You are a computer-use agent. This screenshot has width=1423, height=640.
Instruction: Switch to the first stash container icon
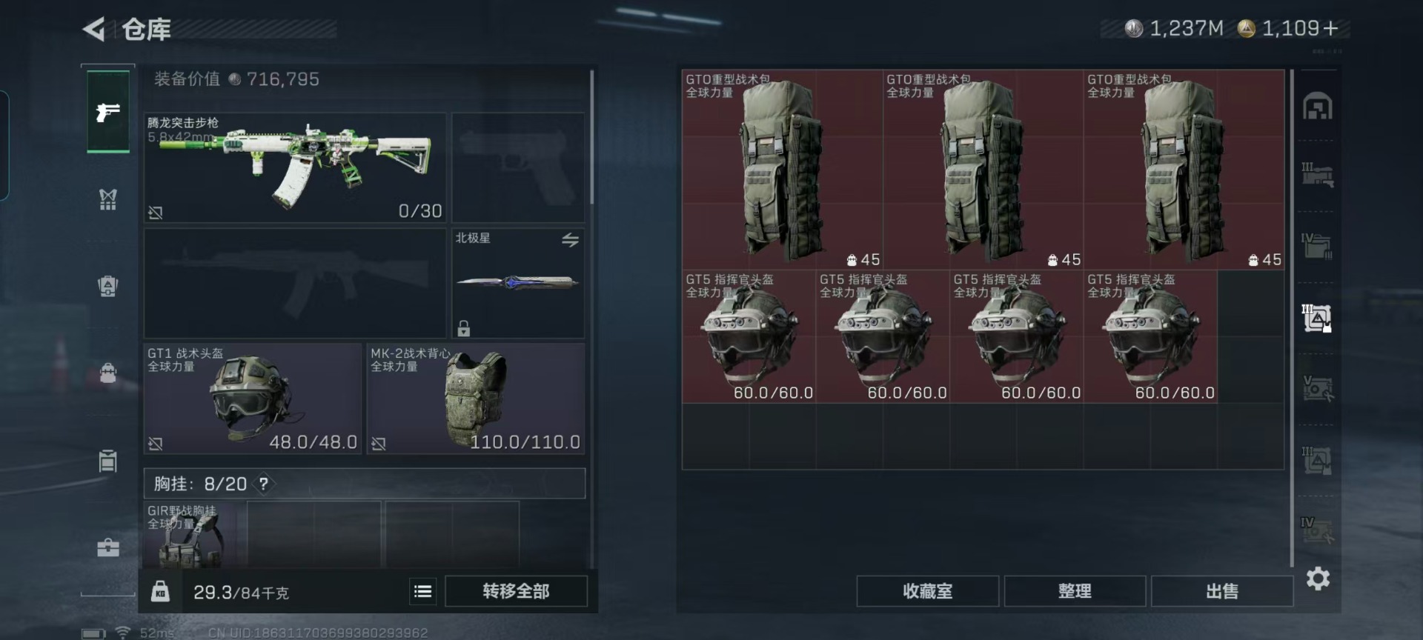click(1318, 107)
